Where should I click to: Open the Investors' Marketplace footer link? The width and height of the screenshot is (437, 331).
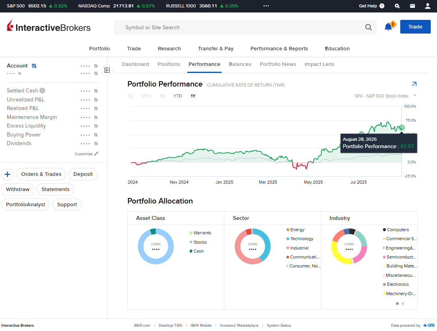239,326
